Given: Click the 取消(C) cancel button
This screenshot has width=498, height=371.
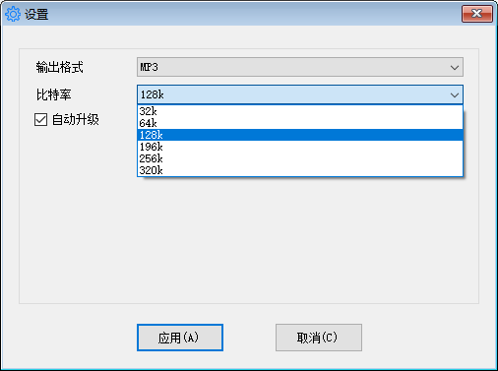Looking at the screenshot, I should [x=319, y=338].
